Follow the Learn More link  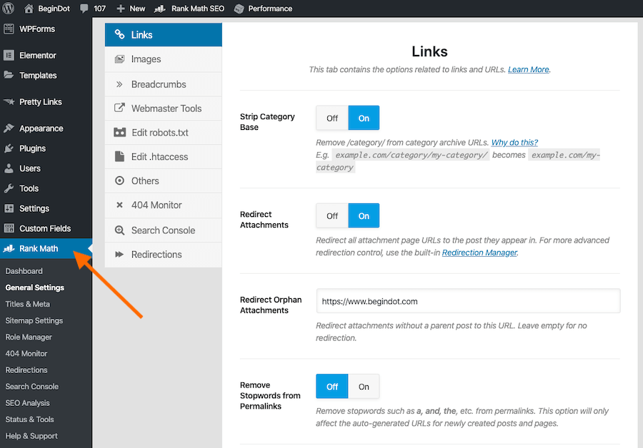528,70
